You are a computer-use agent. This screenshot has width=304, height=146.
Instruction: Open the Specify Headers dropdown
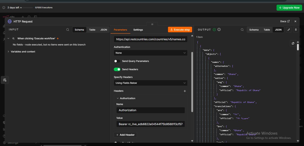click(x=150, y=83)
